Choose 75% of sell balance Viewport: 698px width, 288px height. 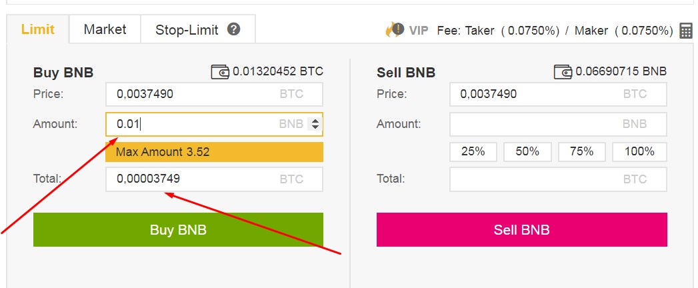(582, 152)
